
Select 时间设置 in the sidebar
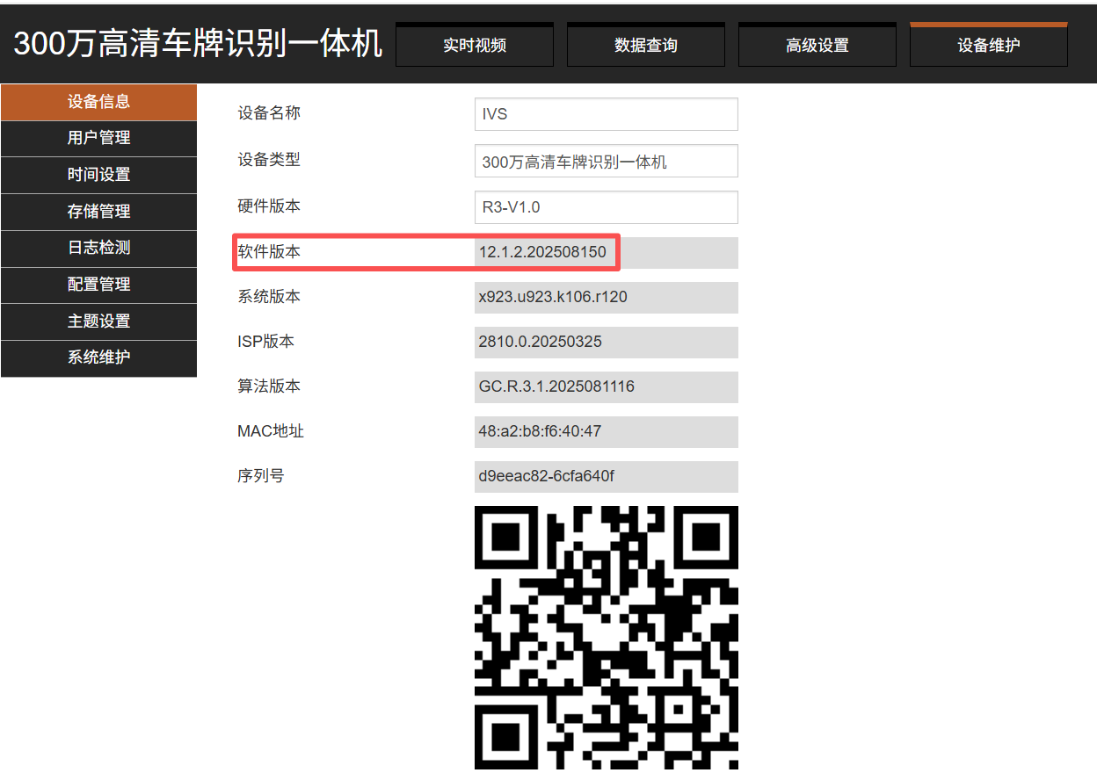pos(98,175)
